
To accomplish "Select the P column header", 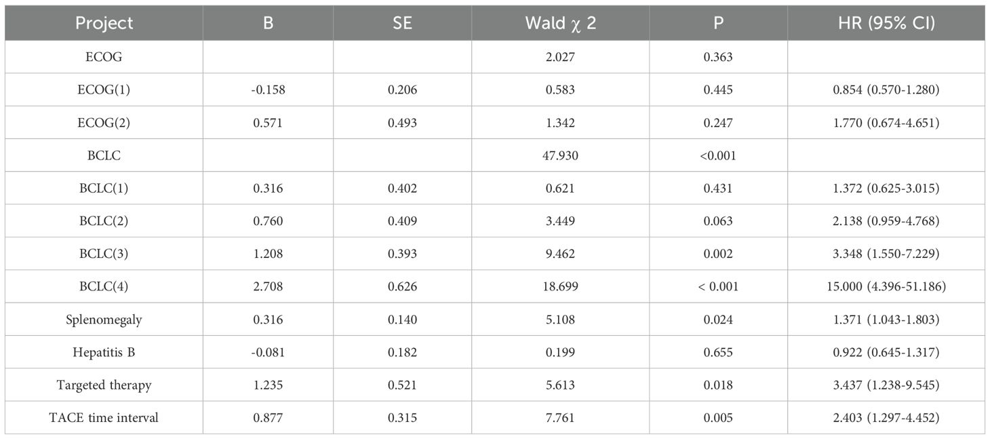I will [718, 22].
